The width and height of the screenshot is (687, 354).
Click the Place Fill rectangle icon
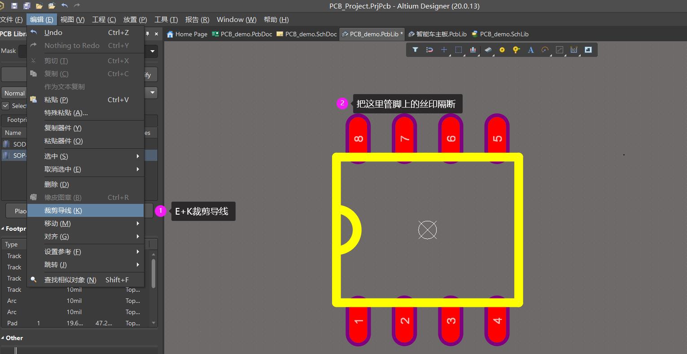click(588, 50)
